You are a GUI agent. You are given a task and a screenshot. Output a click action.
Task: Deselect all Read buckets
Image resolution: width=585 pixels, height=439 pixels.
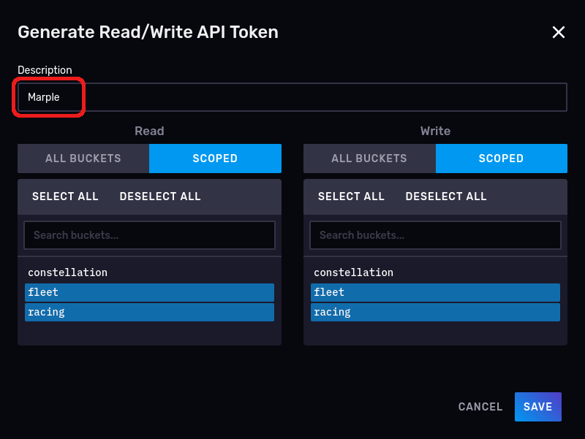click(160, 196)
